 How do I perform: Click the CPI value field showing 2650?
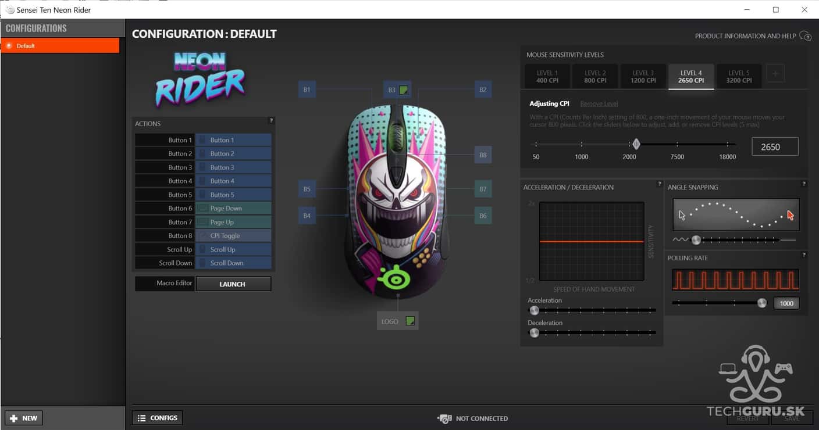click(x=775, y=146)
